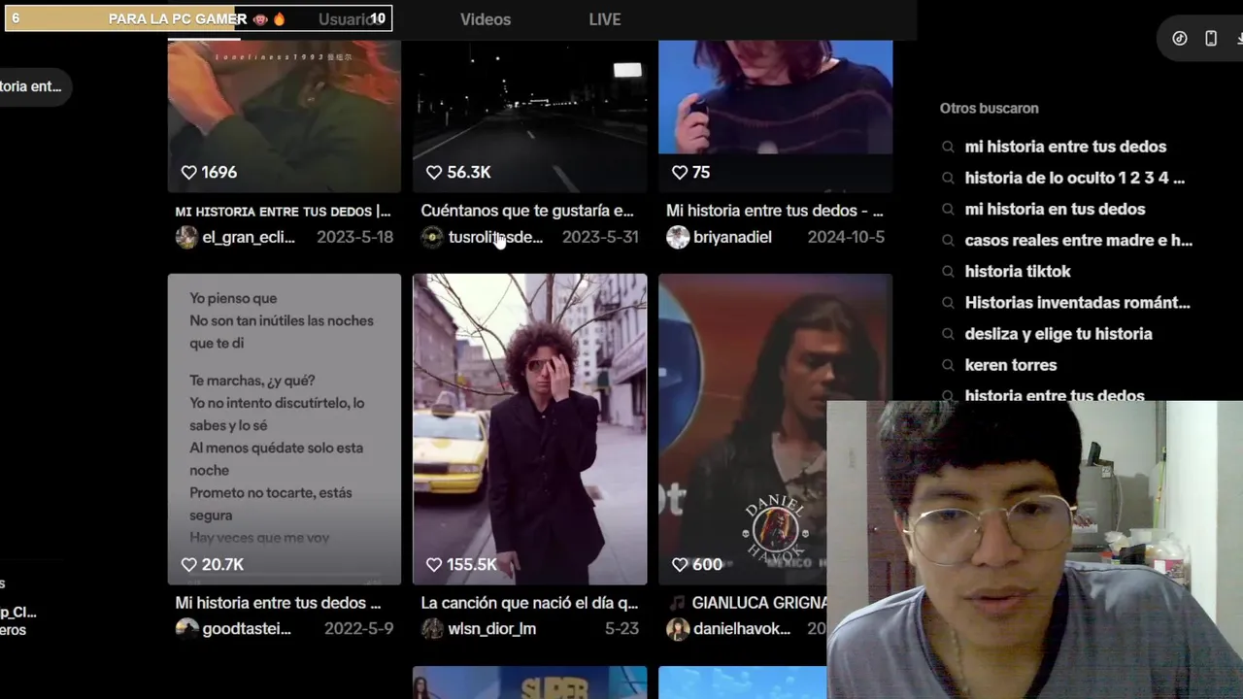Click 'PARA LA PC GAMER' progress bar overlay
Screen dimensions: 1243x699
point(198,18)
